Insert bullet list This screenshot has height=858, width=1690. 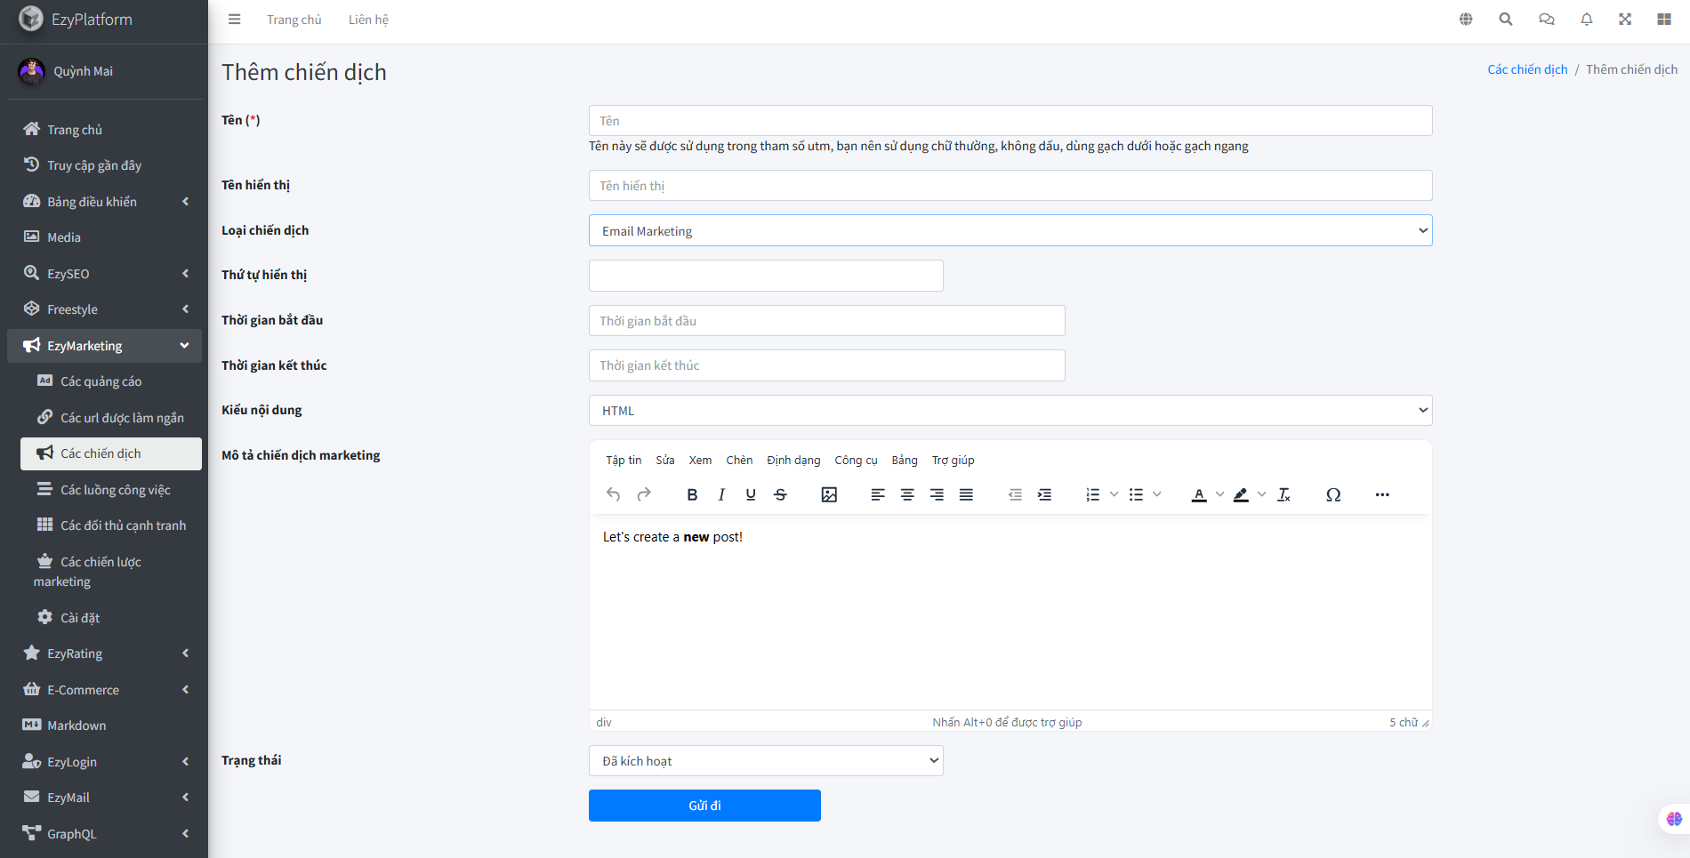click(1136, 494)
